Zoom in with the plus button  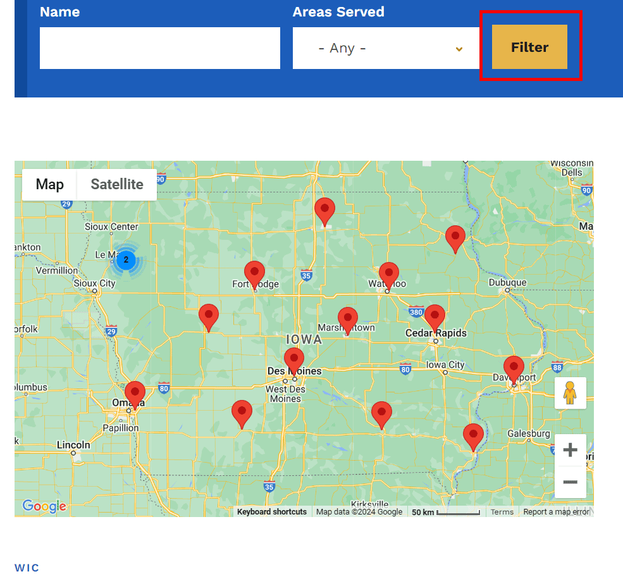(x=570, y=450)
